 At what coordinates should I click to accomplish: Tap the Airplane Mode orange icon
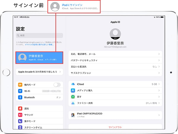coord(20,85)
